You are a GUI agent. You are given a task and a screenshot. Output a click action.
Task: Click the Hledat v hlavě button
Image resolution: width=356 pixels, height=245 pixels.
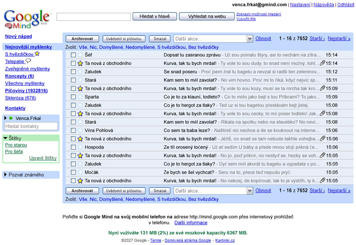coord(154,16)
